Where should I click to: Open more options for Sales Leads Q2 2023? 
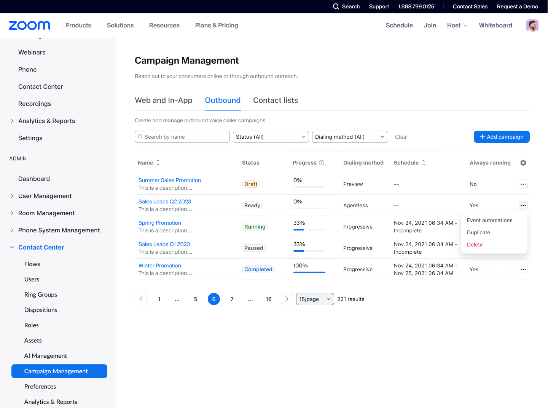523,205
